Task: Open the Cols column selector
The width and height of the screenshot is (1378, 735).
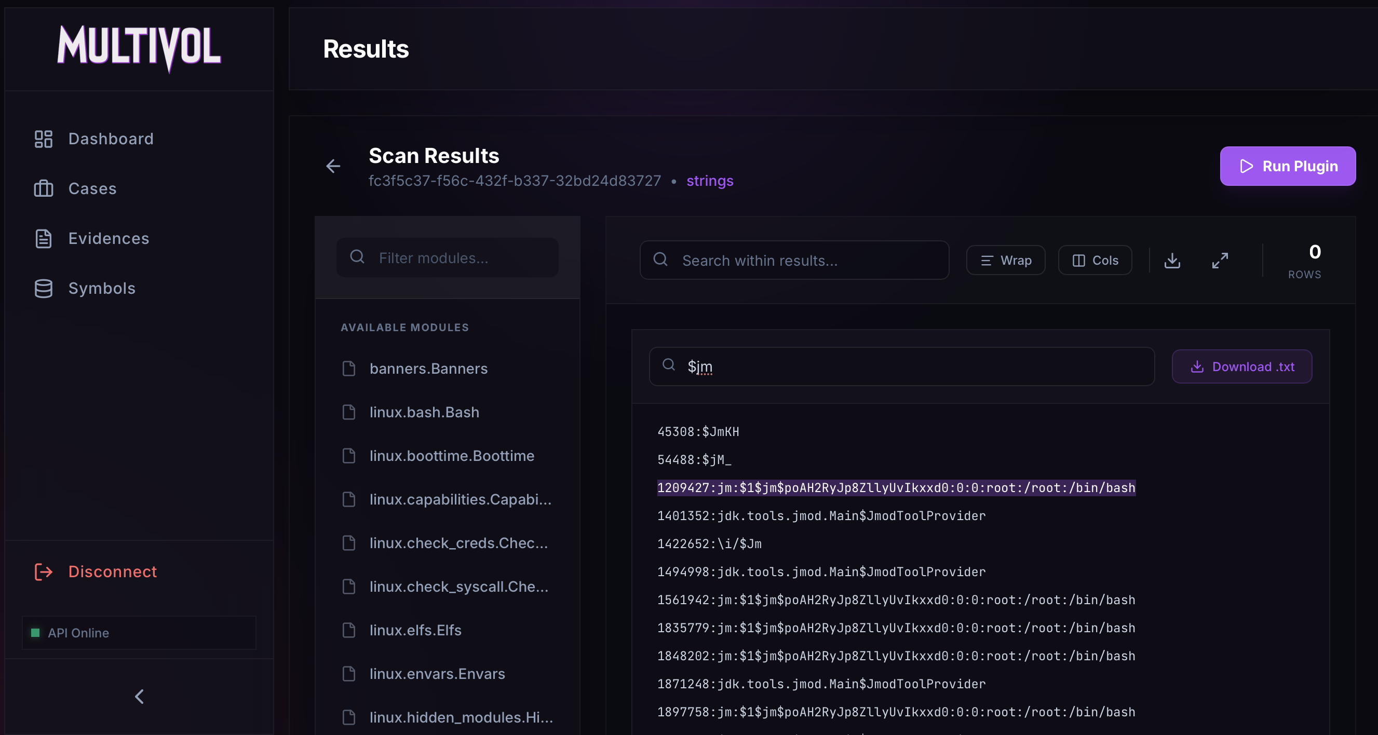Action: click(1095, 261)
